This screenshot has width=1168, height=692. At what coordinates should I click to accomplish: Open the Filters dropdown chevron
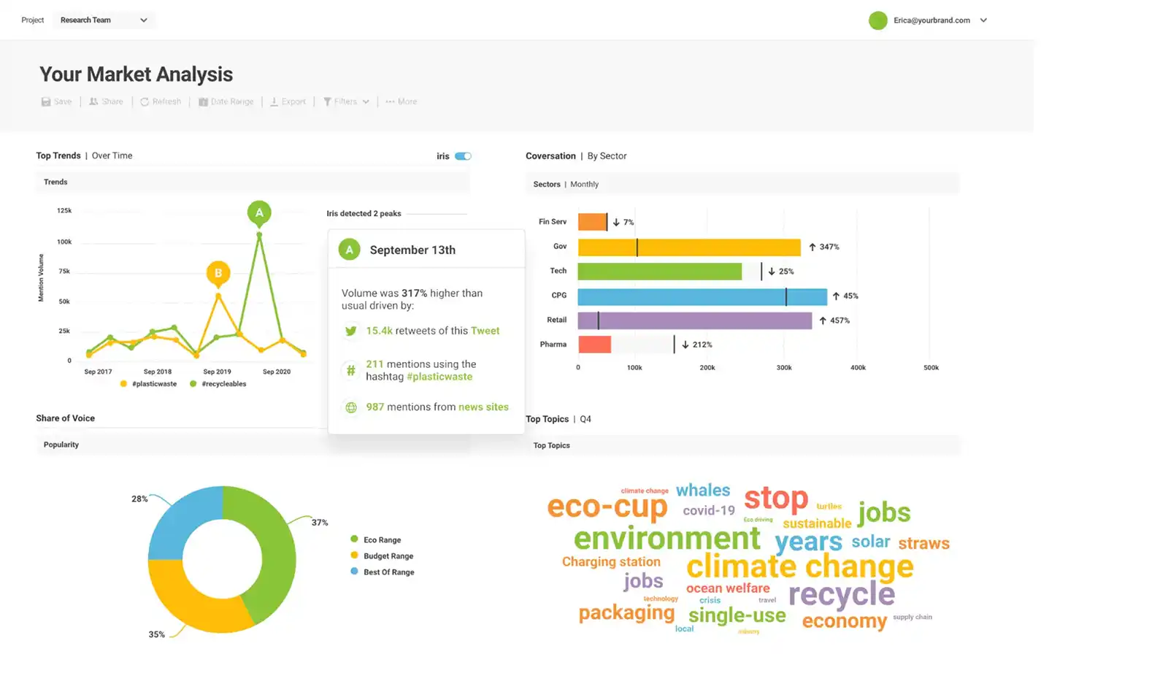[x=365, y=101]
